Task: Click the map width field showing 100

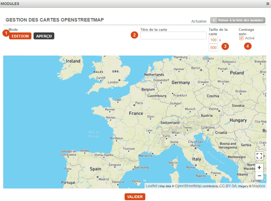Action: click(x=213, y=40)
